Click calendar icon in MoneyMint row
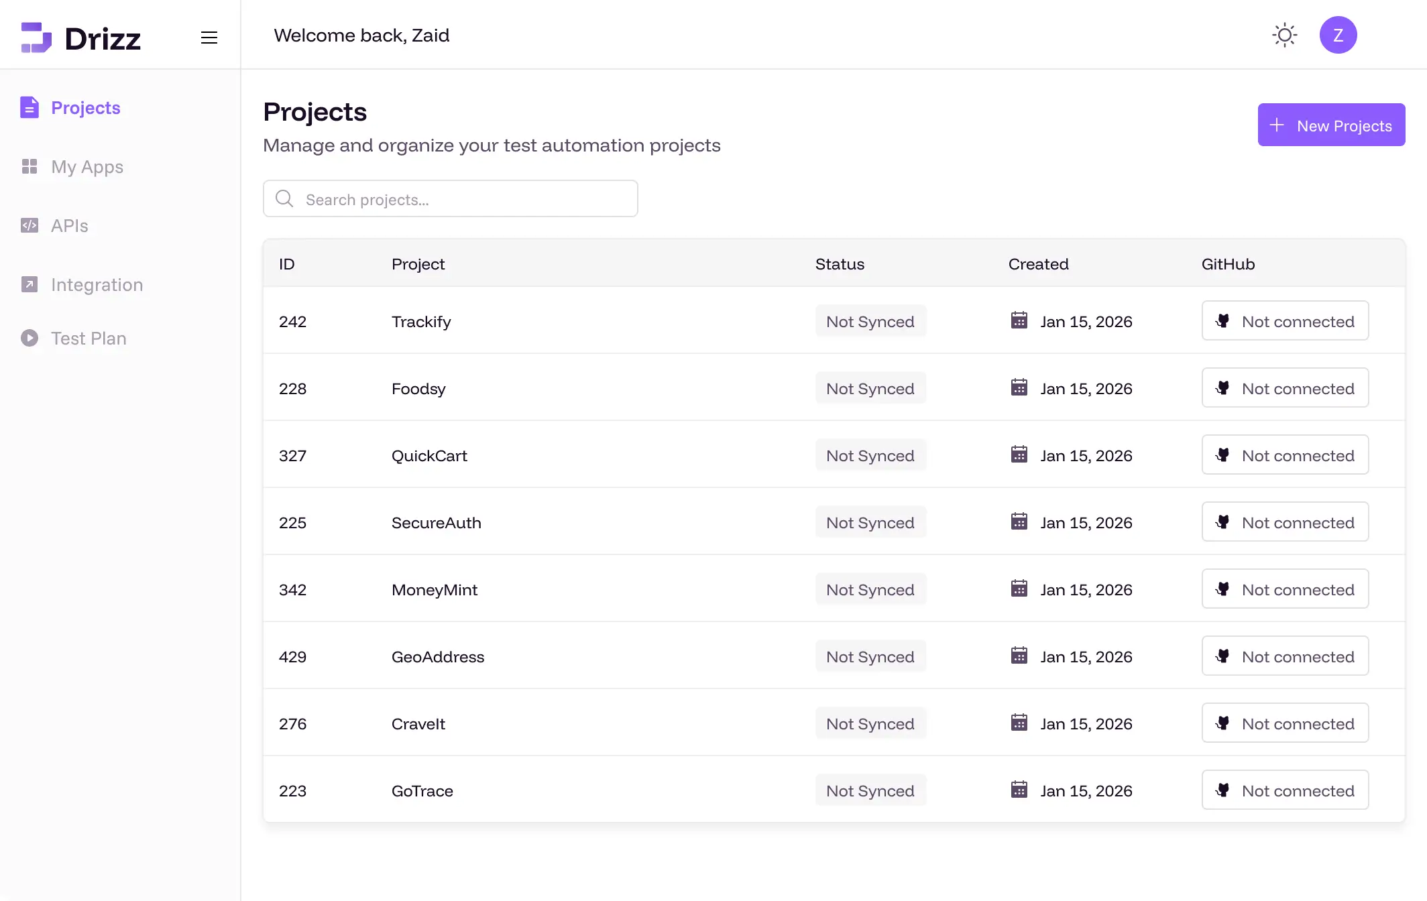The height and width of the screenshot is (901, 1427). coord(1019,589)
